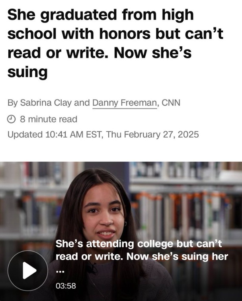
Task: Select the "10:41 AM EST" update time
Action: pos(73,134)
